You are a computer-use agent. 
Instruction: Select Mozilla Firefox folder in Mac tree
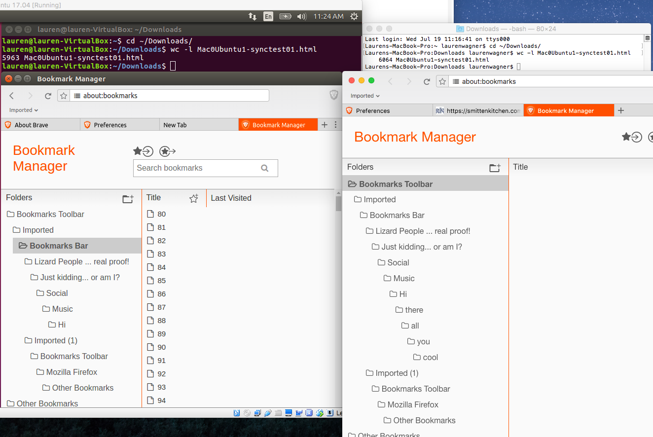tap(408, 404)
